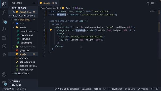Click LF end of line setting
The width and height of the screenshot is (161, 91).
click(x=105, y=89)
